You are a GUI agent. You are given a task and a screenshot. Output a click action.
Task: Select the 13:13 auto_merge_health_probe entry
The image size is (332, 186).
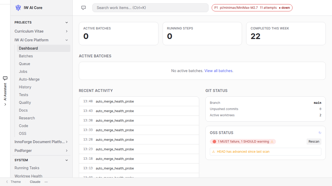[x=139, y=168]
